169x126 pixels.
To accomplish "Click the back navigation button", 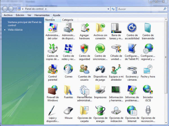I will click(x=5, y=9).
